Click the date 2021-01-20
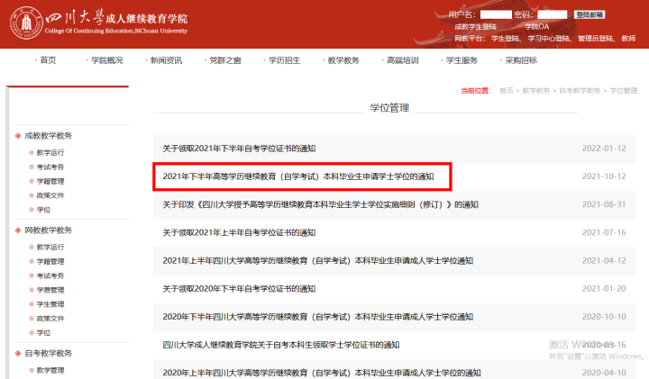 (604, 289)
